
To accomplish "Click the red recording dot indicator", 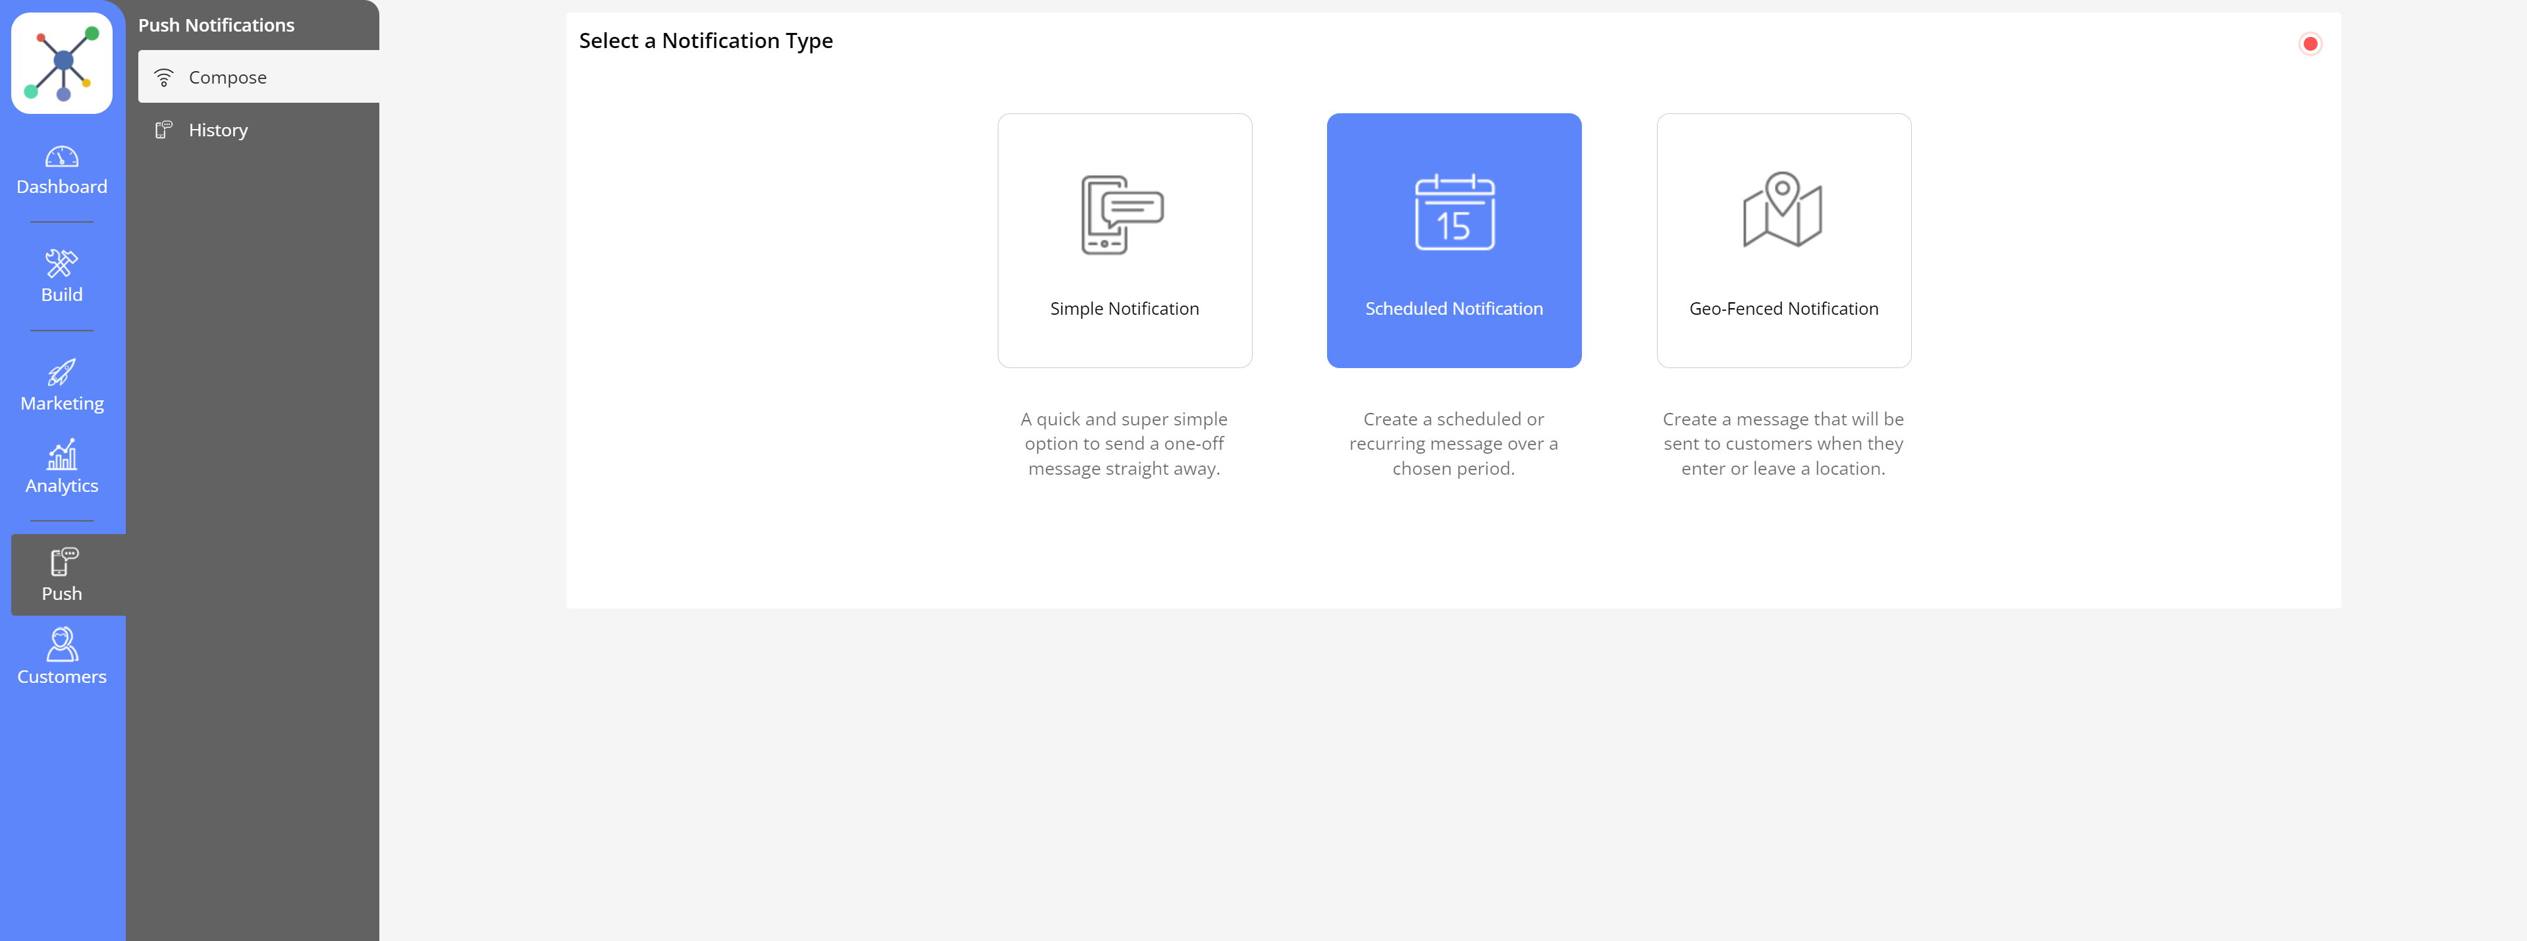I will click(2309, 44).
